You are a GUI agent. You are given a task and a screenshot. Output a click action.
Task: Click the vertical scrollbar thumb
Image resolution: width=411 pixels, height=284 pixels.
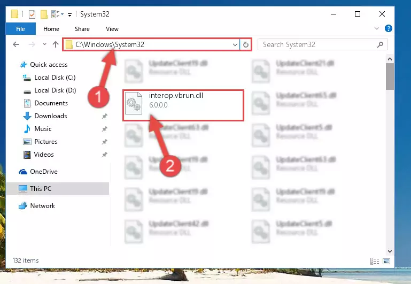(390, 76)
